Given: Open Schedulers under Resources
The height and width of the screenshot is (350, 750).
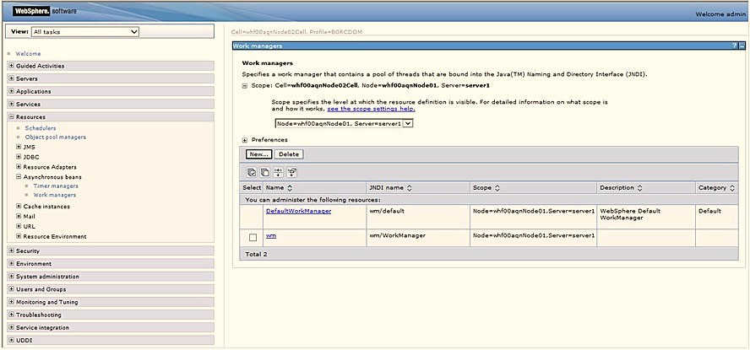Looking at the screenshot, I should (x=41, y=128).
